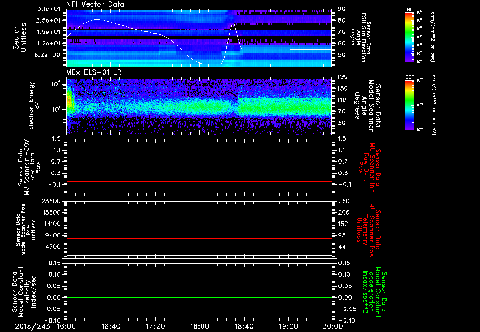Click the 80 sun elevation axis value
Screen dimensions: 480x332
342,20
